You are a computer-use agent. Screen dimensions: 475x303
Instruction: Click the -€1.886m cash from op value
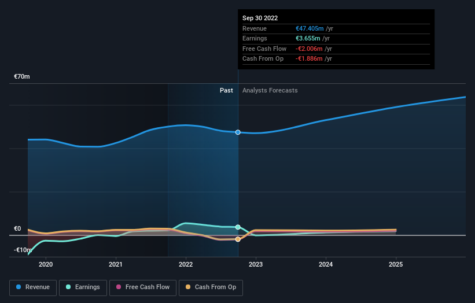pyautogui.click(x=309, y=59)
